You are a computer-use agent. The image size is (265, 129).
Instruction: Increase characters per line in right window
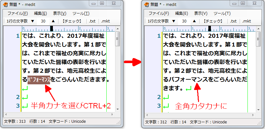(x=194, y=21)
